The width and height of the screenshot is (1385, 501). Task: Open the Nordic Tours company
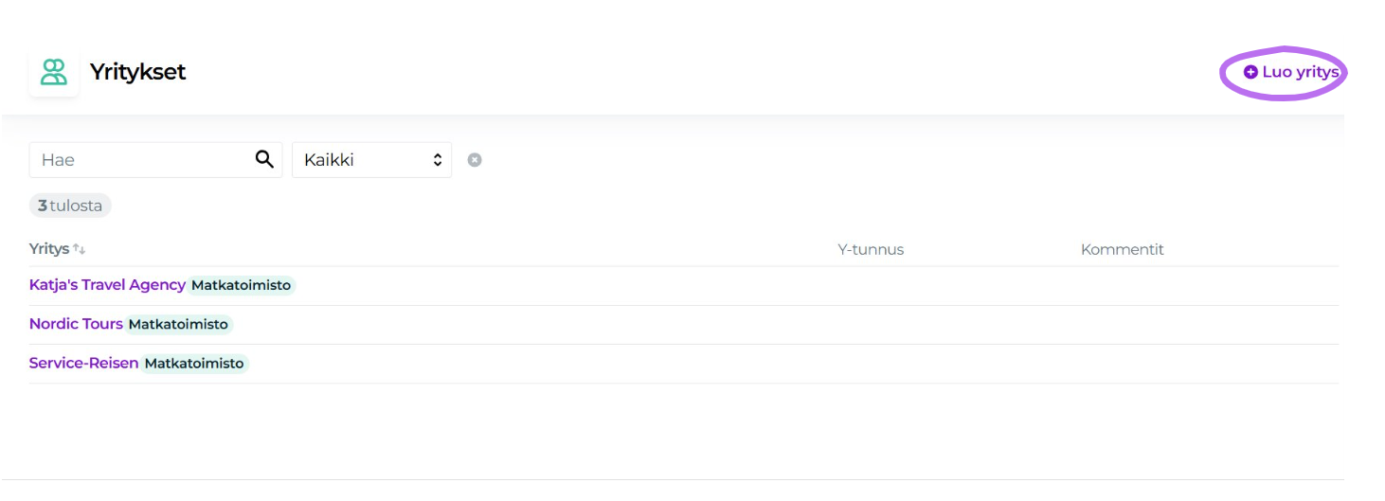click(76, 324)
